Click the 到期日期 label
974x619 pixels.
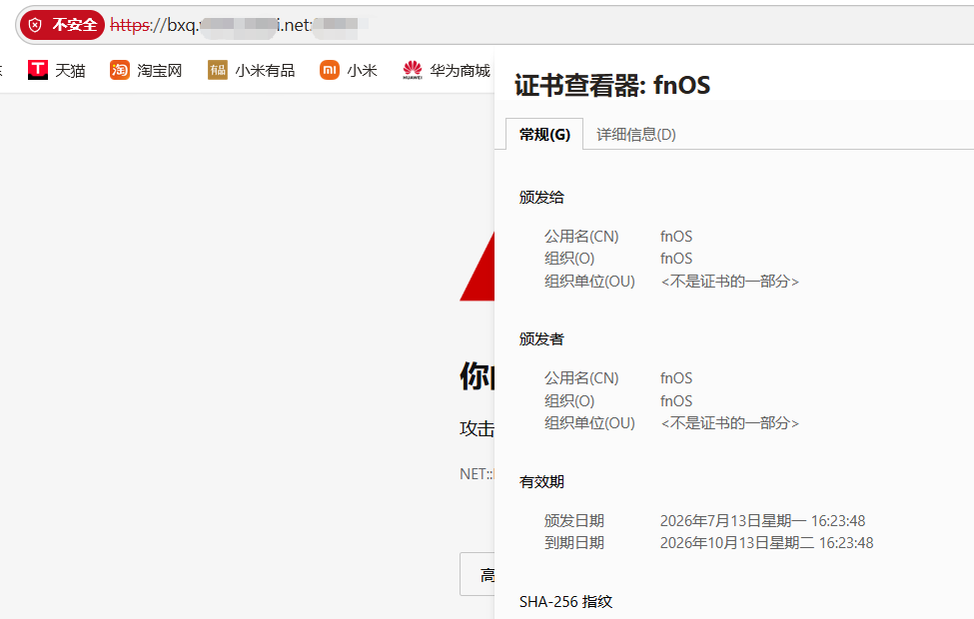(574, 543)
